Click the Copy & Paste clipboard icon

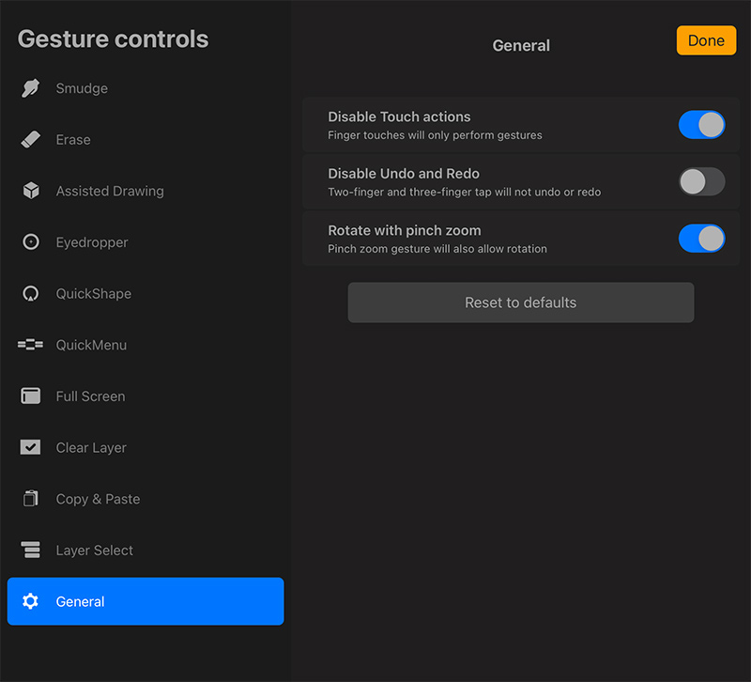31,499
